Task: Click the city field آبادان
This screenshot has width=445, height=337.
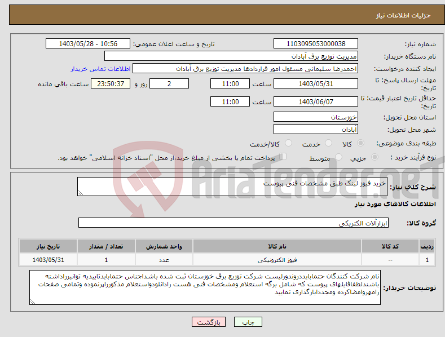Action: pos(316,130)
